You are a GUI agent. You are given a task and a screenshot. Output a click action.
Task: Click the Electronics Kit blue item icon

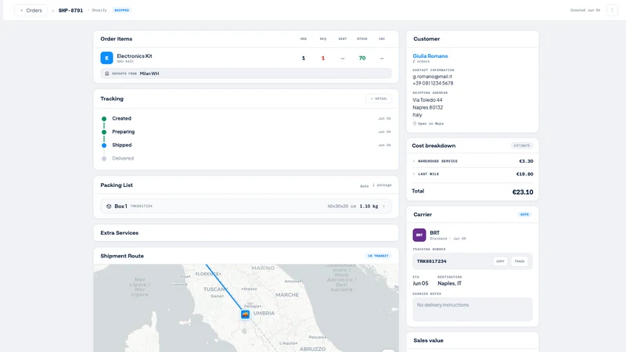(106, 58)
